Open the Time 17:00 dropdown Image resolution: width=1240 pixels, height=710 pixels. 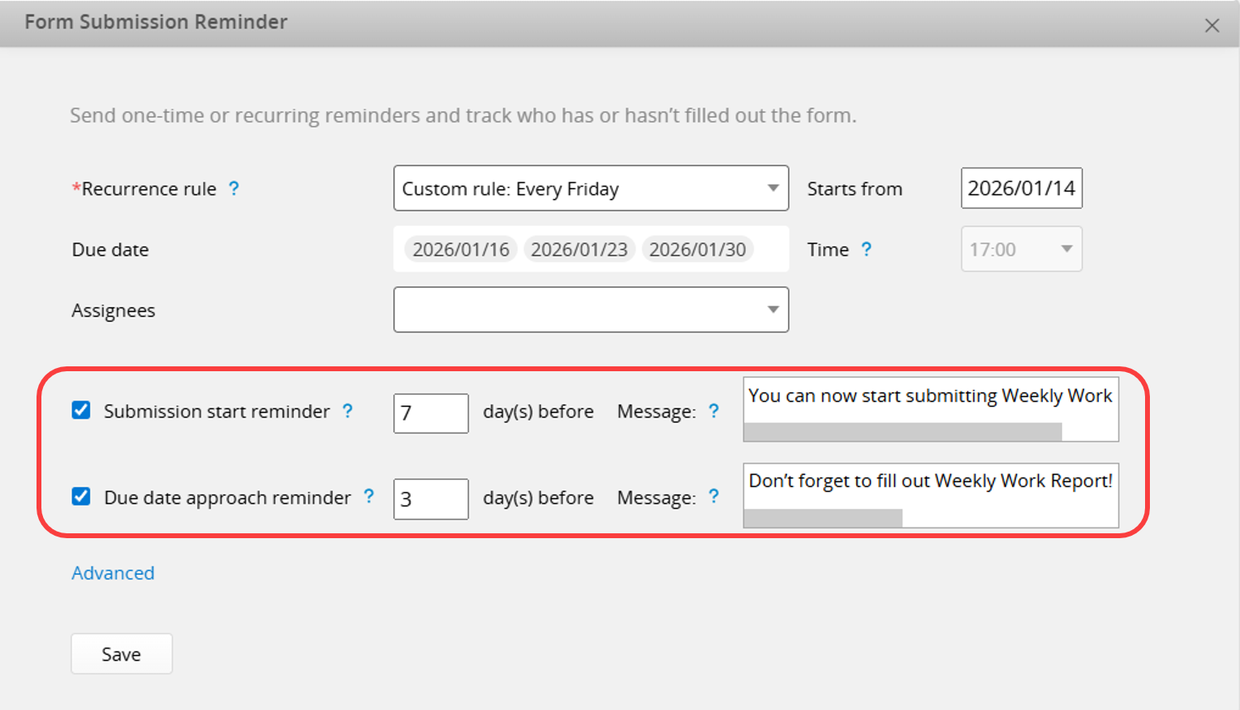tap(1021, 250)
